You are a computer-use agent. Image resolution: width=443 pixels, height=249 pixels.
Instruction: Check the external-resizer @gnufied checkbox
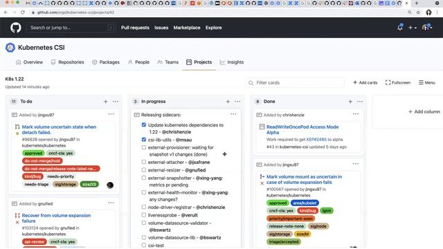tap(144, 170)
